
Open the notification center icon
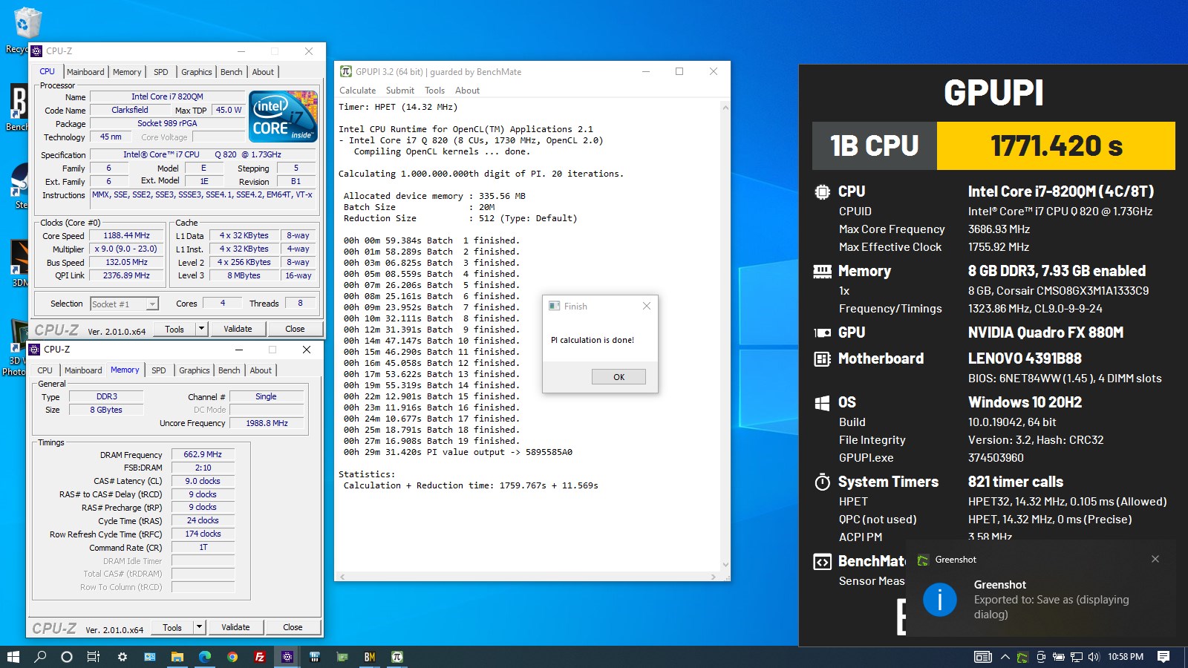point(1163,657)
